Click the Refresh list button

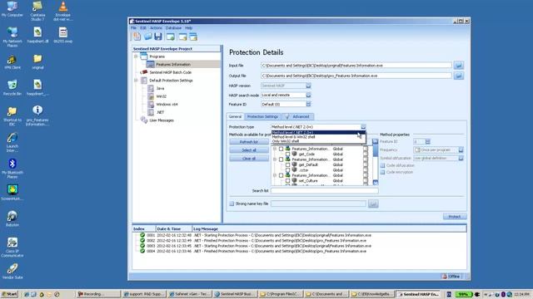249,142
